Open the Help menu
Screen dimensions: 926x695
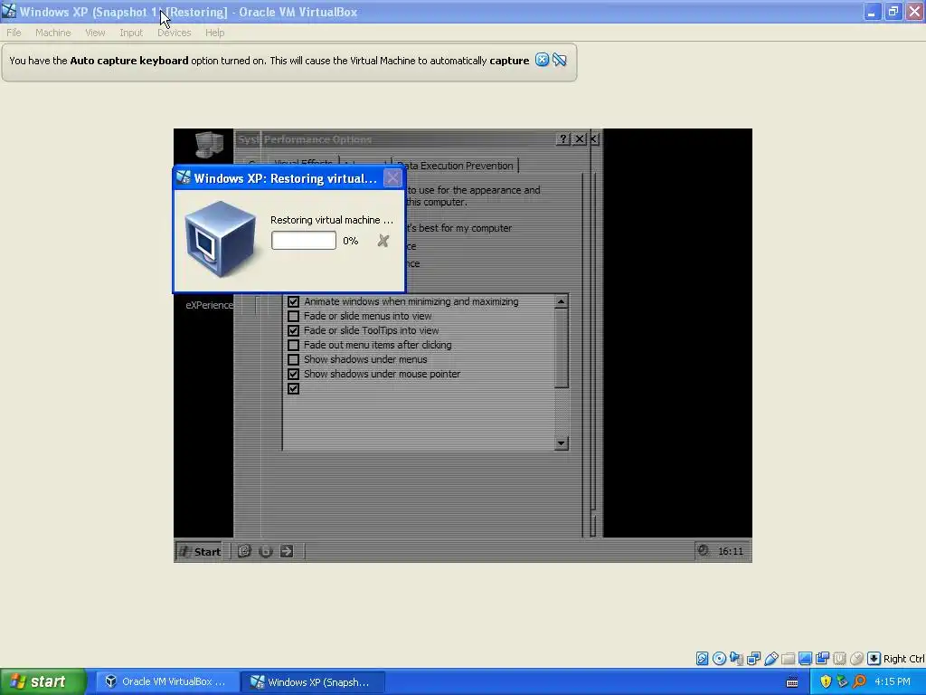click(214, 33)
